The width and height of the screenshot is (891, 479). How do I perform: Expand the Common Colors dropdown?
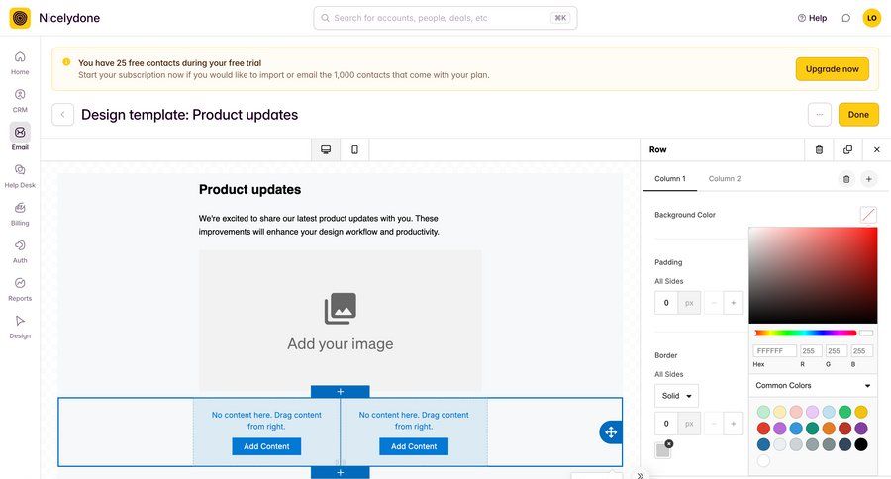813,385
